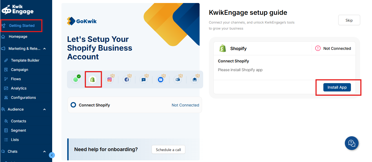Collapse the Chats menu section
The image size is (372, 162).
pyautogui.click(x=44, y=152)
